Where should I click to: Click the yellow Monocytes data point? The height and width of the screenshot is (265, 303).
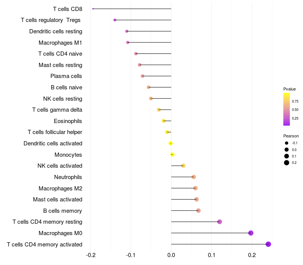click(x=172, y=154)
